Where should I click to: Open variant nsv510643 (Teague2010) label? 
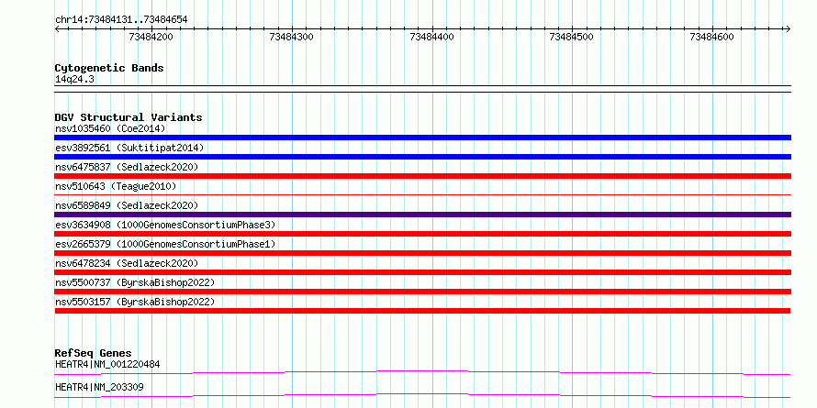click(x=116, y=186)
